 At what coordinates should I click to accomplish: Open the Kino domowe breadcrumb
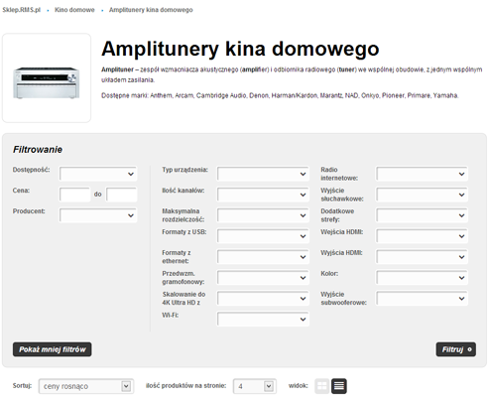pyautogui.click(x=74, y=10)
